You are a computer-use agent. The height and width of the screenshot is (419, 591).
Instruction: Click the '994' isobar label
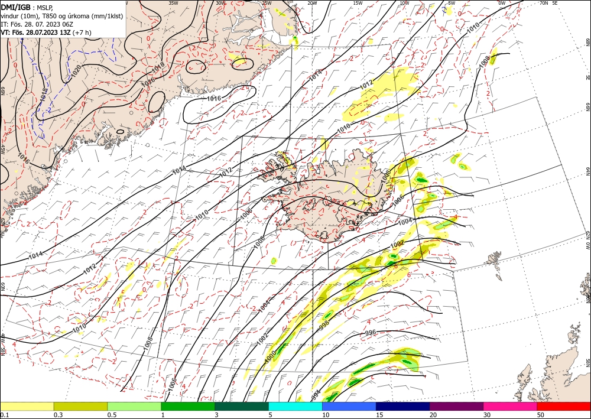(317, 395)
